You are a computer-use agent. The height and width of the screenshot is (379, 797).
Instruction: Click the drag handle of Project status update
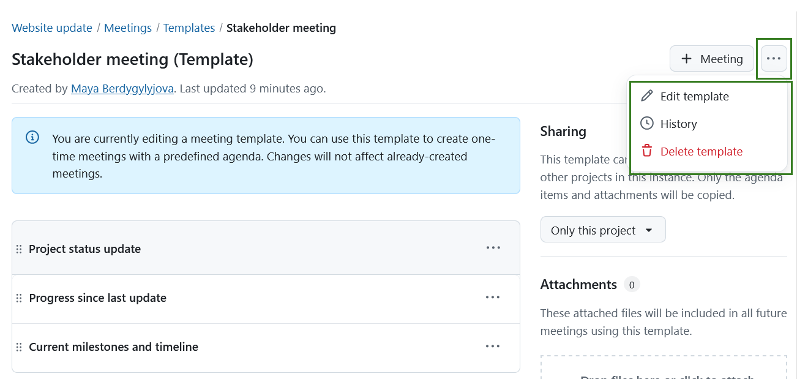coord(19,249)
